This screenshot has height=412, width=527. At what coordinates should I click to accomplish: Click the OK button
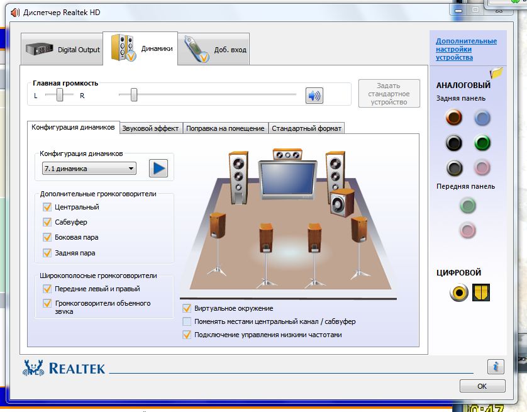[x=482, y=386]
